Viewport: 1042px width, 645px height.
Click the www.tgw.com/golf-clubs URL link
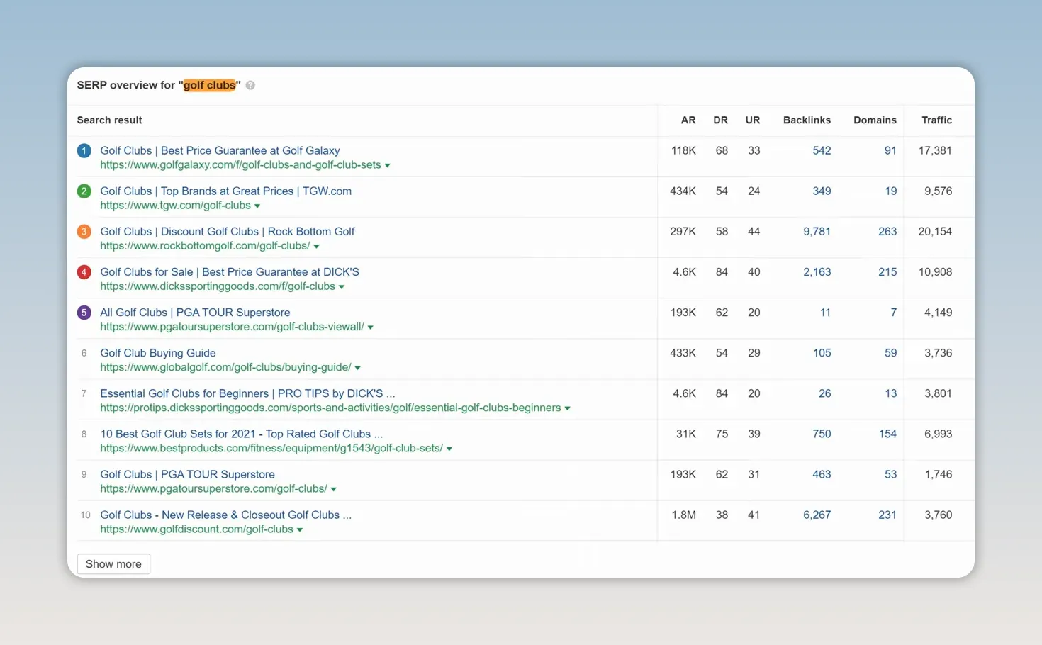175,205
